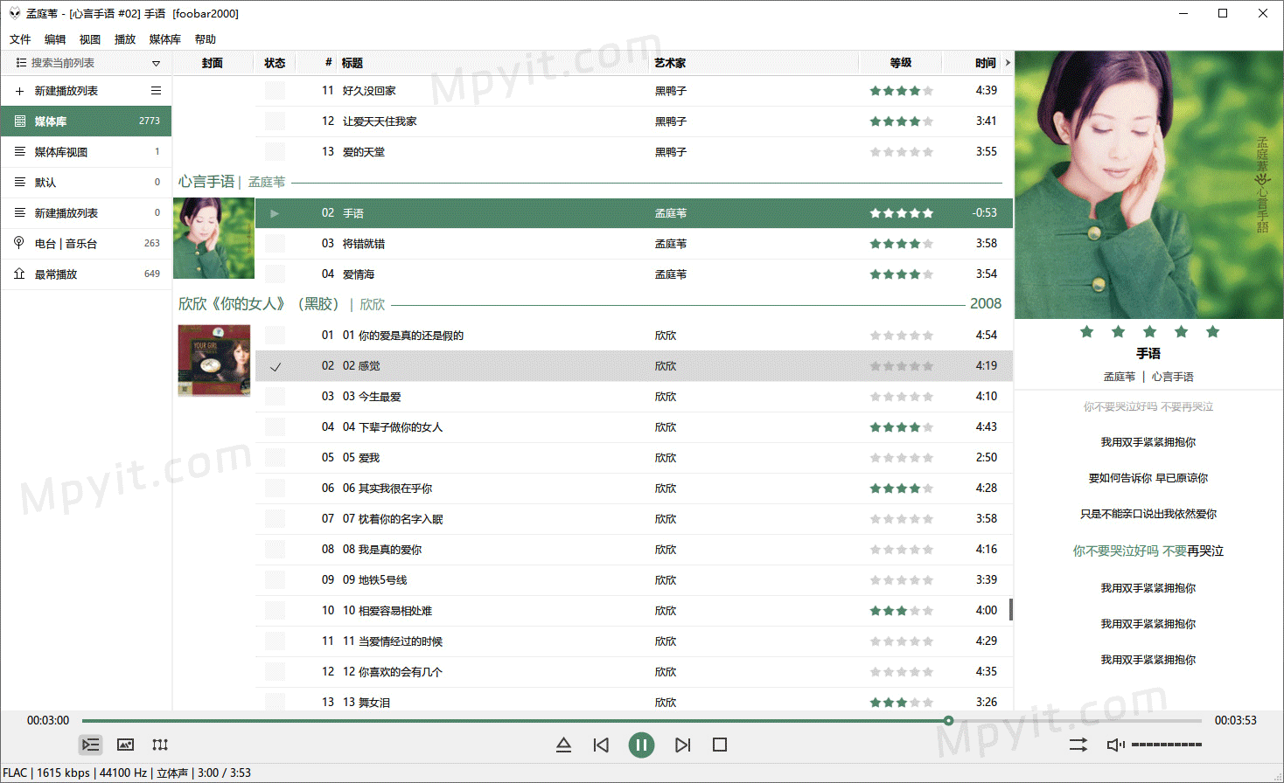Click the plus icon for new playlist
Image resolution: width=1284 pixels, height=783 pixels.
pos(19,91)
